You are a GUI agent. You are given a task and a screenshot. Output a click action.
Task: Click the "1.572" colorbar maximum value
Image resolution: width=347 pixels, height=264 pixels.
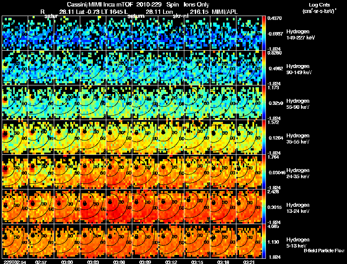[273, 122]
